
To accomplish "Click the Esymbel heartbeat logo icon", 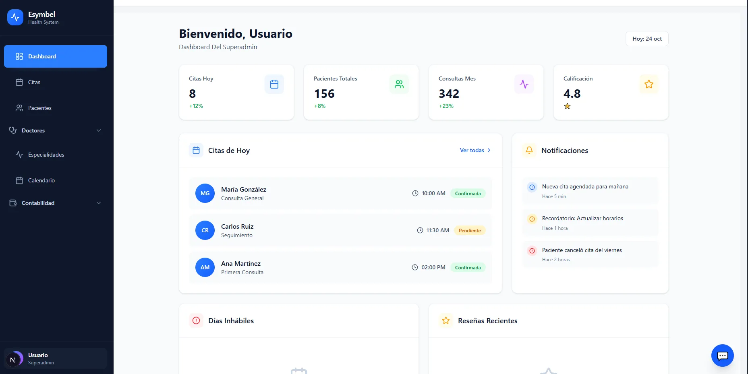I will 15,17.
